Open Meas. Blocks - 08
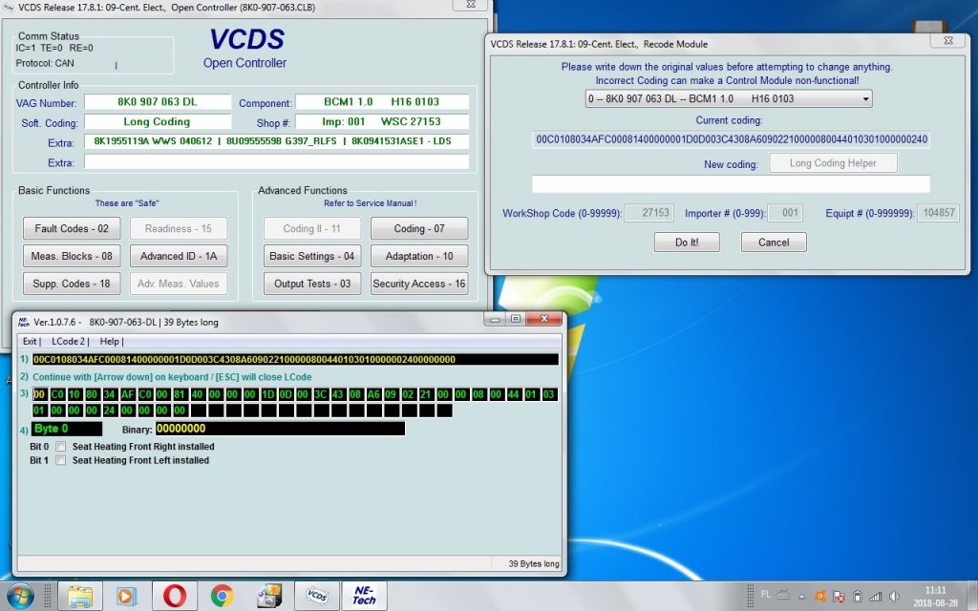The height and width of the screenshot is (611, 978). tap(72, 256)
